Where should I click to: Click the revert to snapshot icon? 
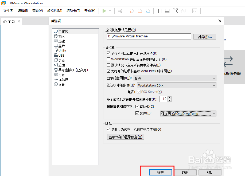pyautogui.click(x=140, y=11)
